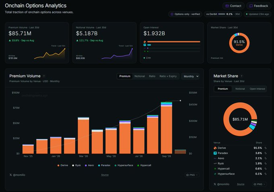The image size is (274, 192).
Task: Click the Paradex logo in the Open Interest card
Action: point(145,45)
